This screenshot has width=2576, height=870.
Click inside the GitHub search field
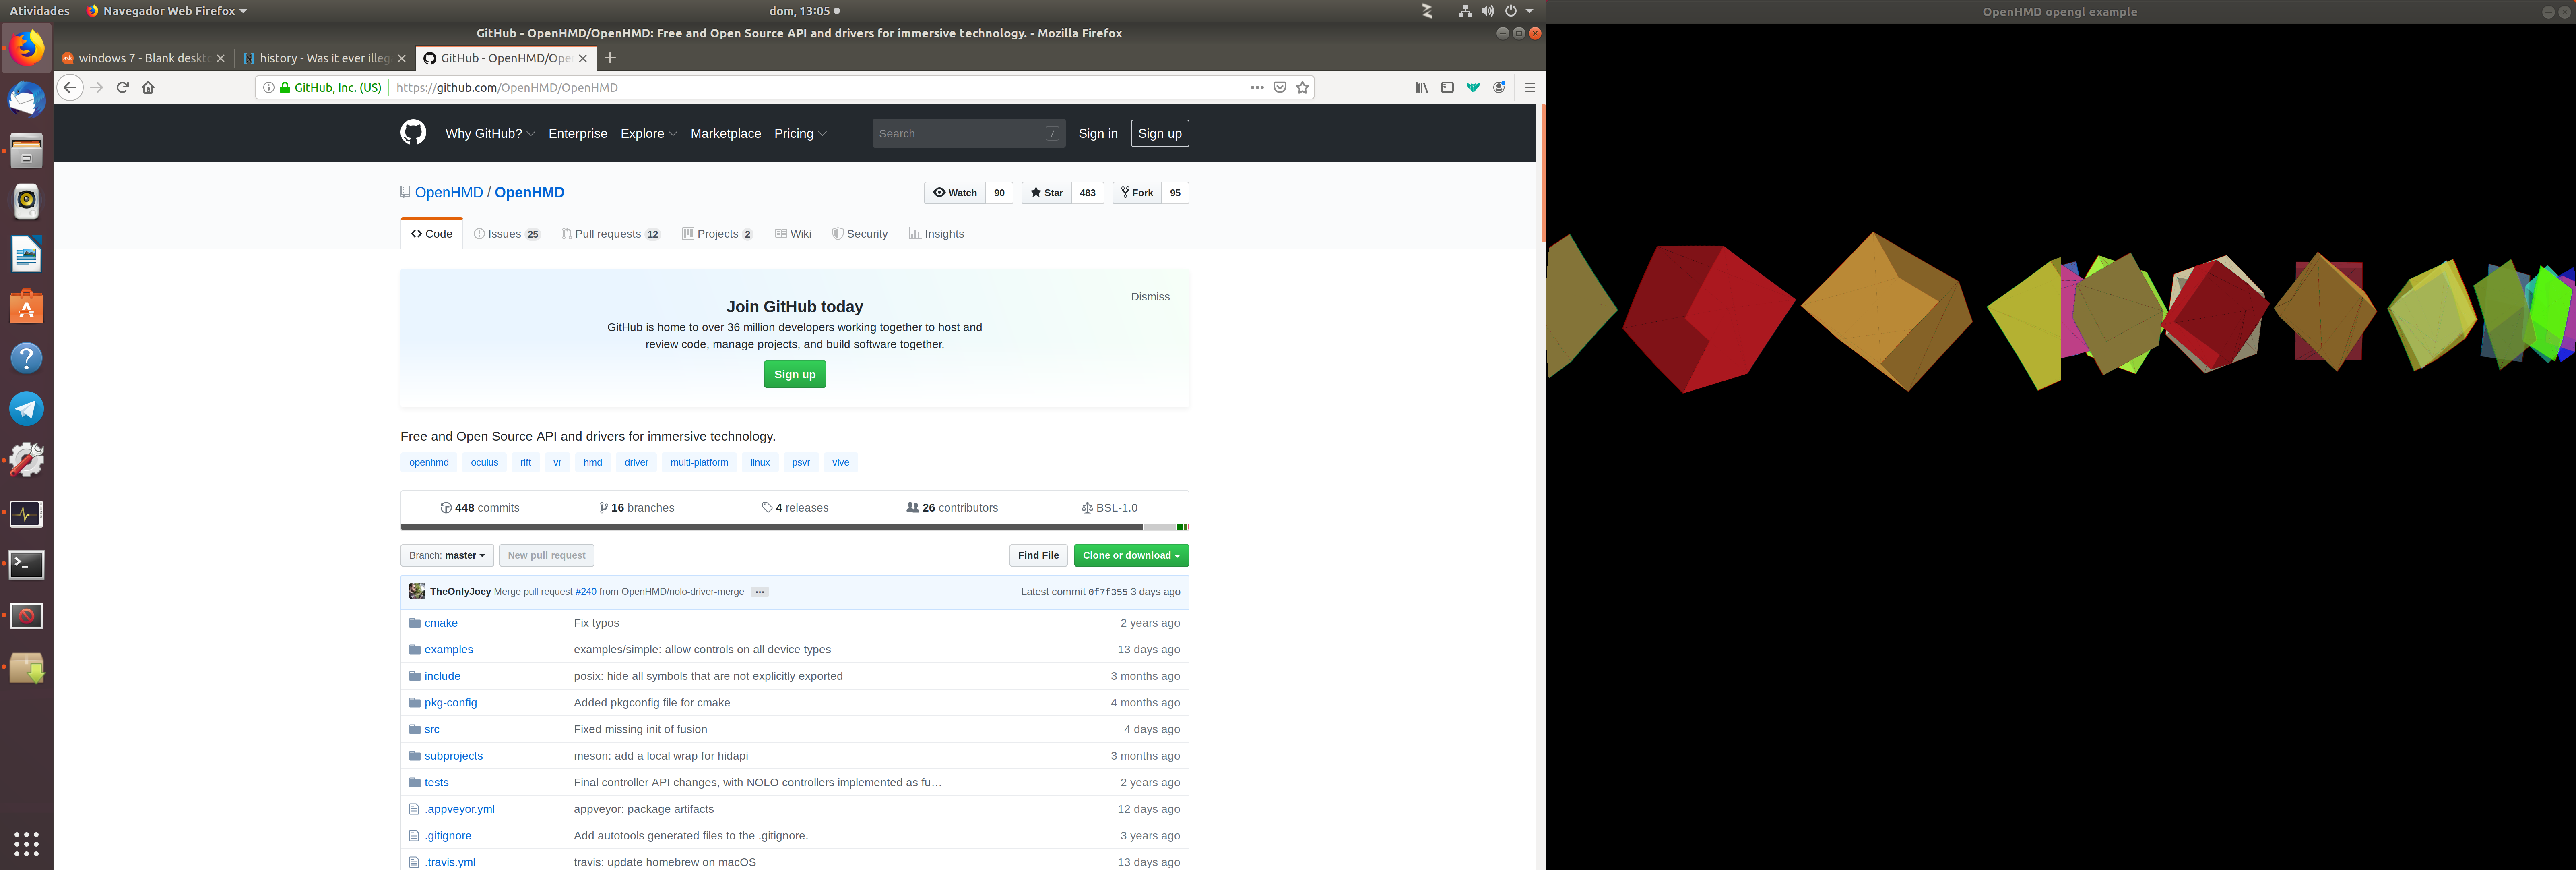[x=960, y=133]
